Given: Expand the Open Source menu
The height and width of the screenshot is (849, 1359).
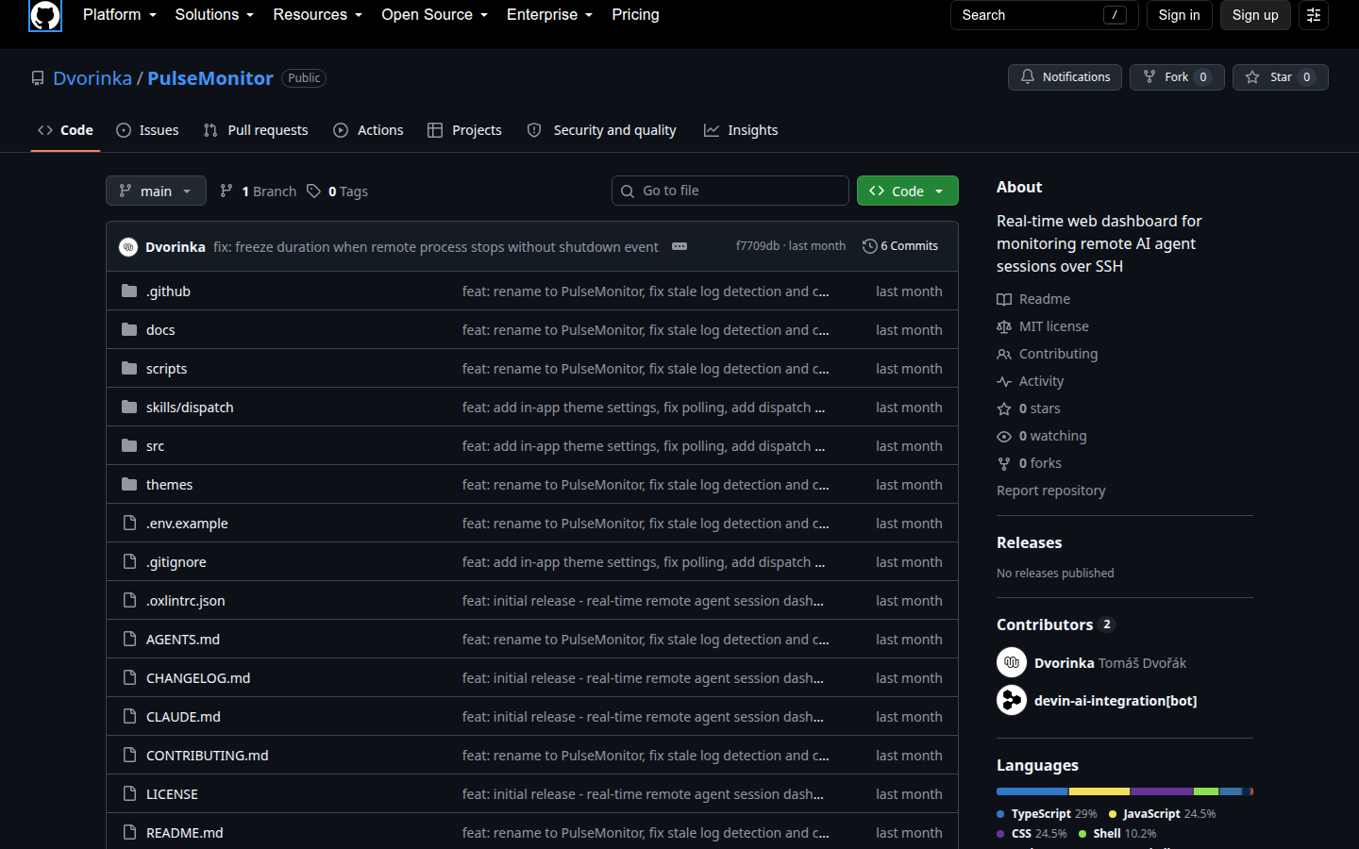Looking at the screenshot, I should (x=434, y=15).
